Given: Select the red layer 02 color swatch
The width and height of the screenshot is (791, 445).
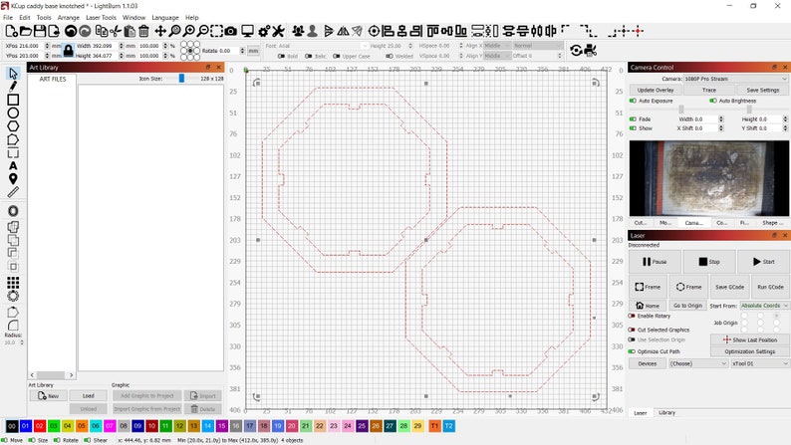Looking at the screenshot, I should click(39, 426).
